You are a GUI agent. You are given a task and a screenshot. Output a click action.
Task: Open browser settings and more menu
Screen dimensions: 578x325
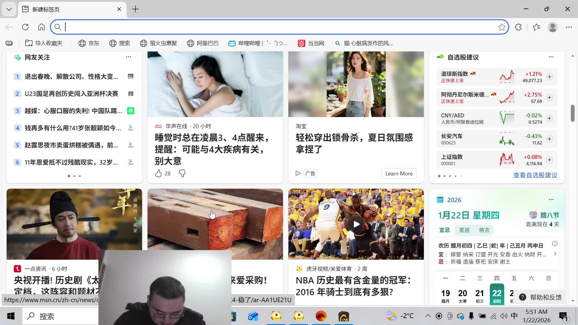[569, 27]
